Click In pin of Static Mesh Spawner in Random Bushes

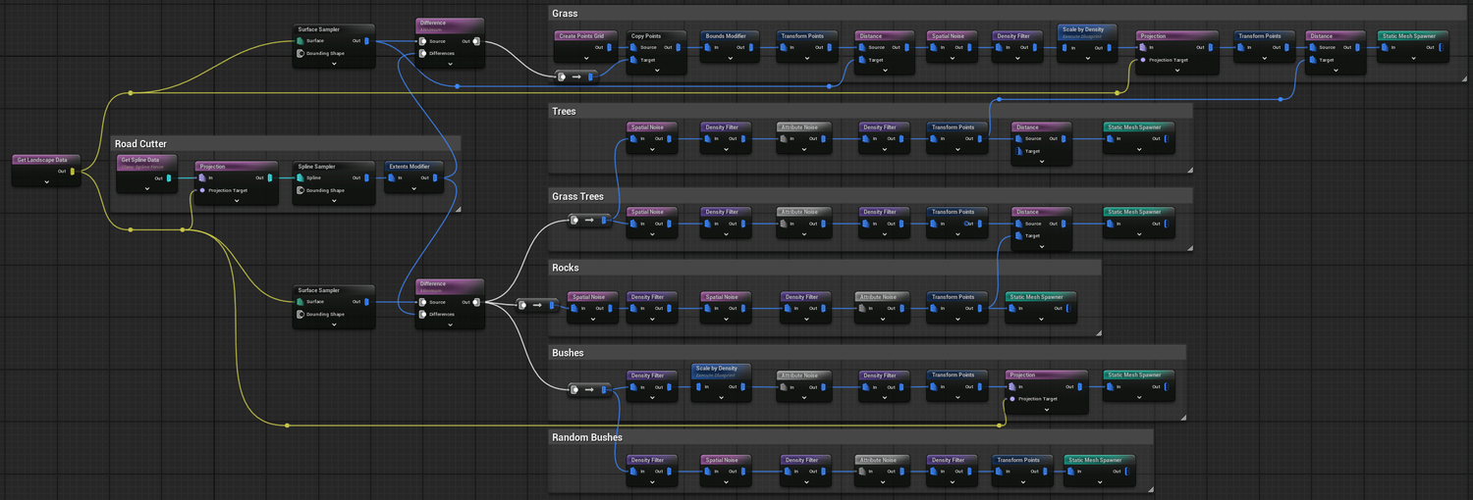(x=1070, y=472)
